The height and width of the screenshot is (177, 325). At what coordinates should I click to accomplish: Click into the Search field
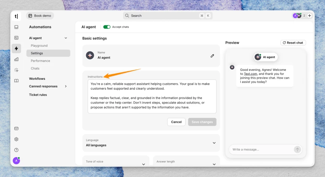[168, 16]
